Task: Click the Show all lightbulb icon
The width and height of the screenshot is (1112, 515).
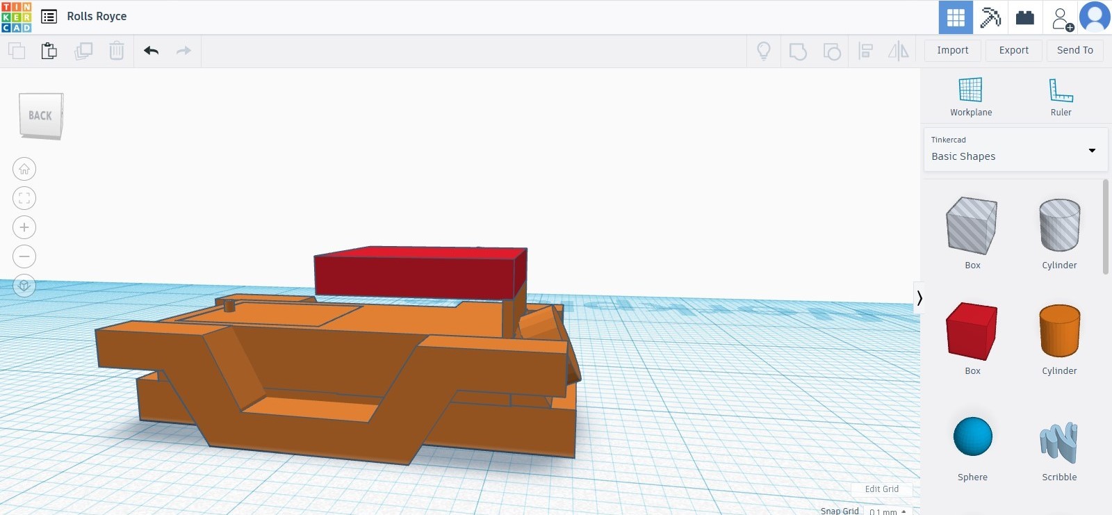Action: [764, 51]
